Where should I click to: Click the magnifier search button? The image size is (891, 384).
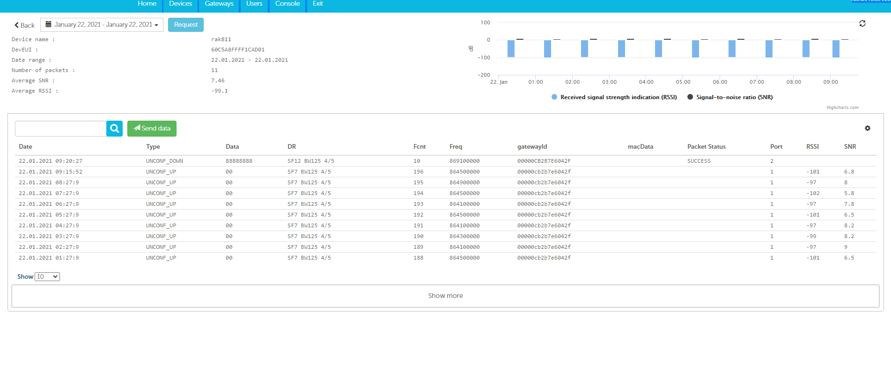click(x=115, y=129)
